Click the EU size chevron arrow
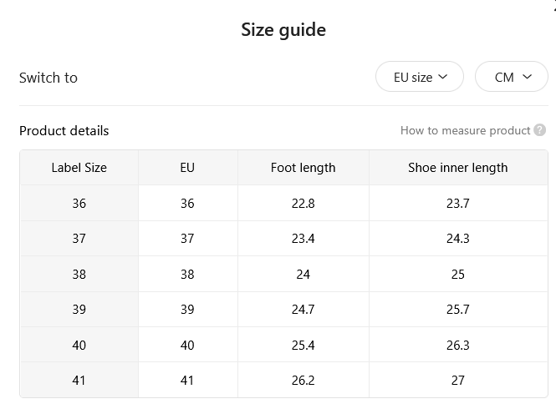The image size is (556, 409). click(x=443, y=77)
